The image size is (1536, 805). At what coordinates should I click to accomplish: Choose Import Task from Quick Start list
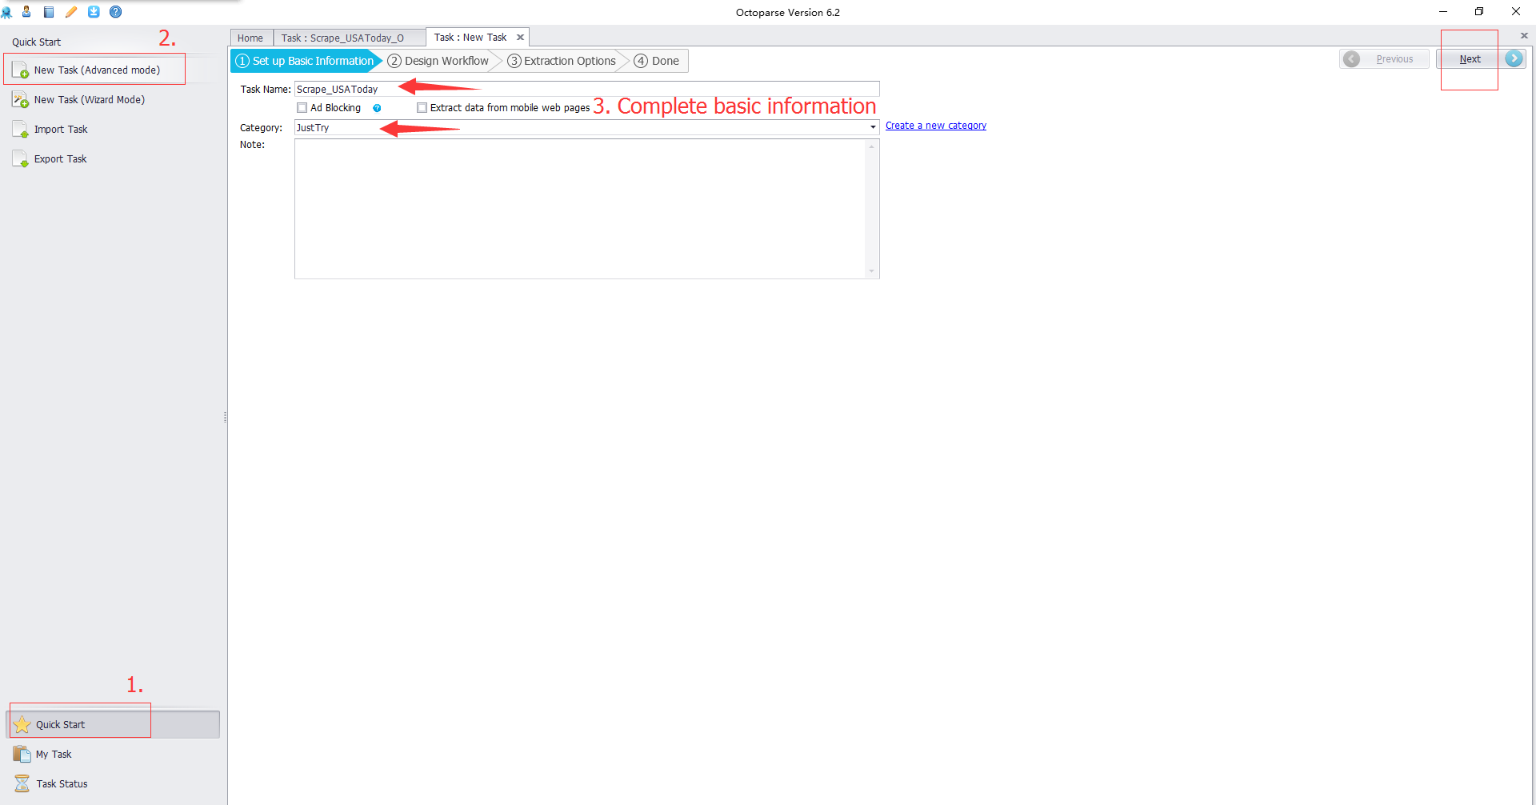[x=61, y=129]
